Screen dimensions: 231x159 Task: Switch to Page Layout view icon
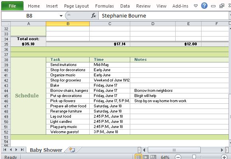pyautogui.click(x=146, y=157)
